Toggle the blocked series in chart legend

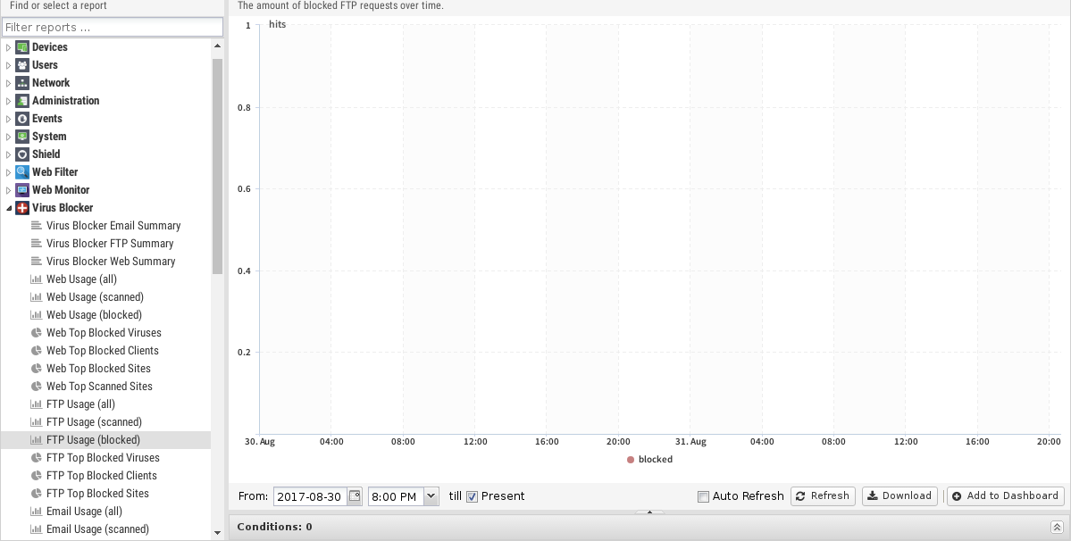point(649,459)
